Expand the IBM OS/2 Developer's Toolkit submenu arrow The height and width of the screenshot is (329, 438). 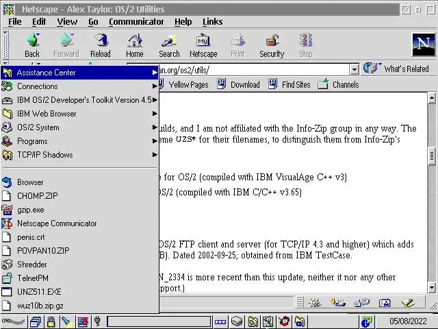(155, 100)
